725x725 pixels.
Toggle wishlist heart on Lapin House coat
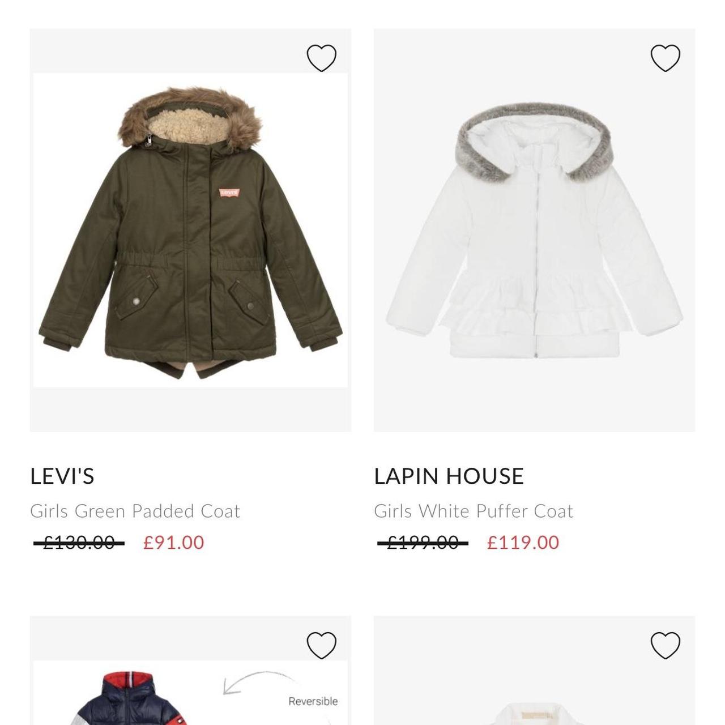click(666, 58)
